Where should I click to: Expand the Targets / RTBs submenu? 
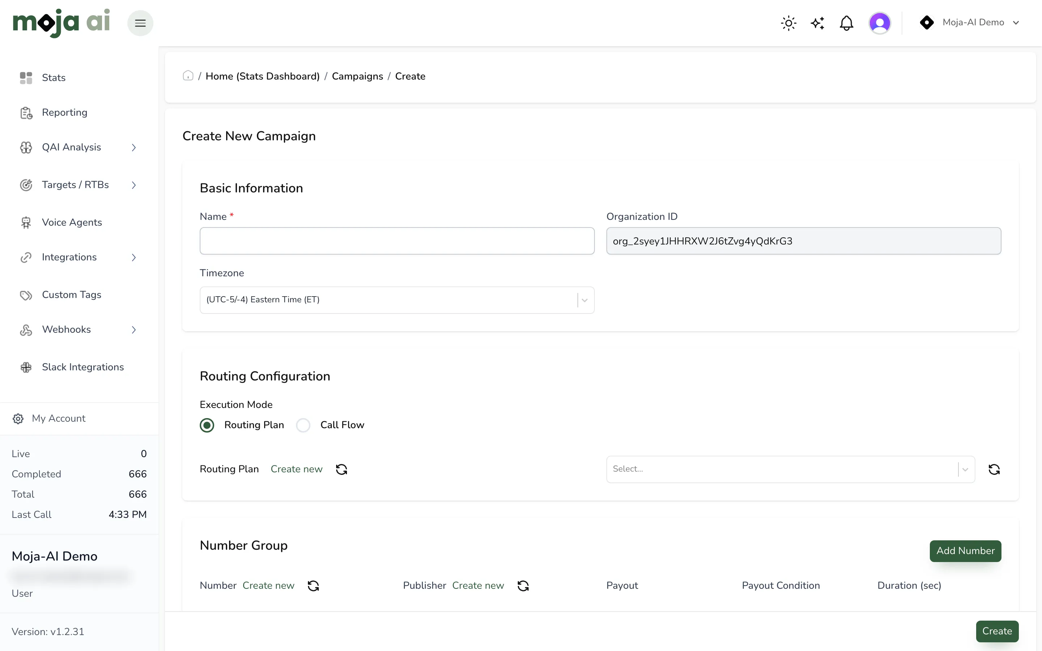click(134, 185)
